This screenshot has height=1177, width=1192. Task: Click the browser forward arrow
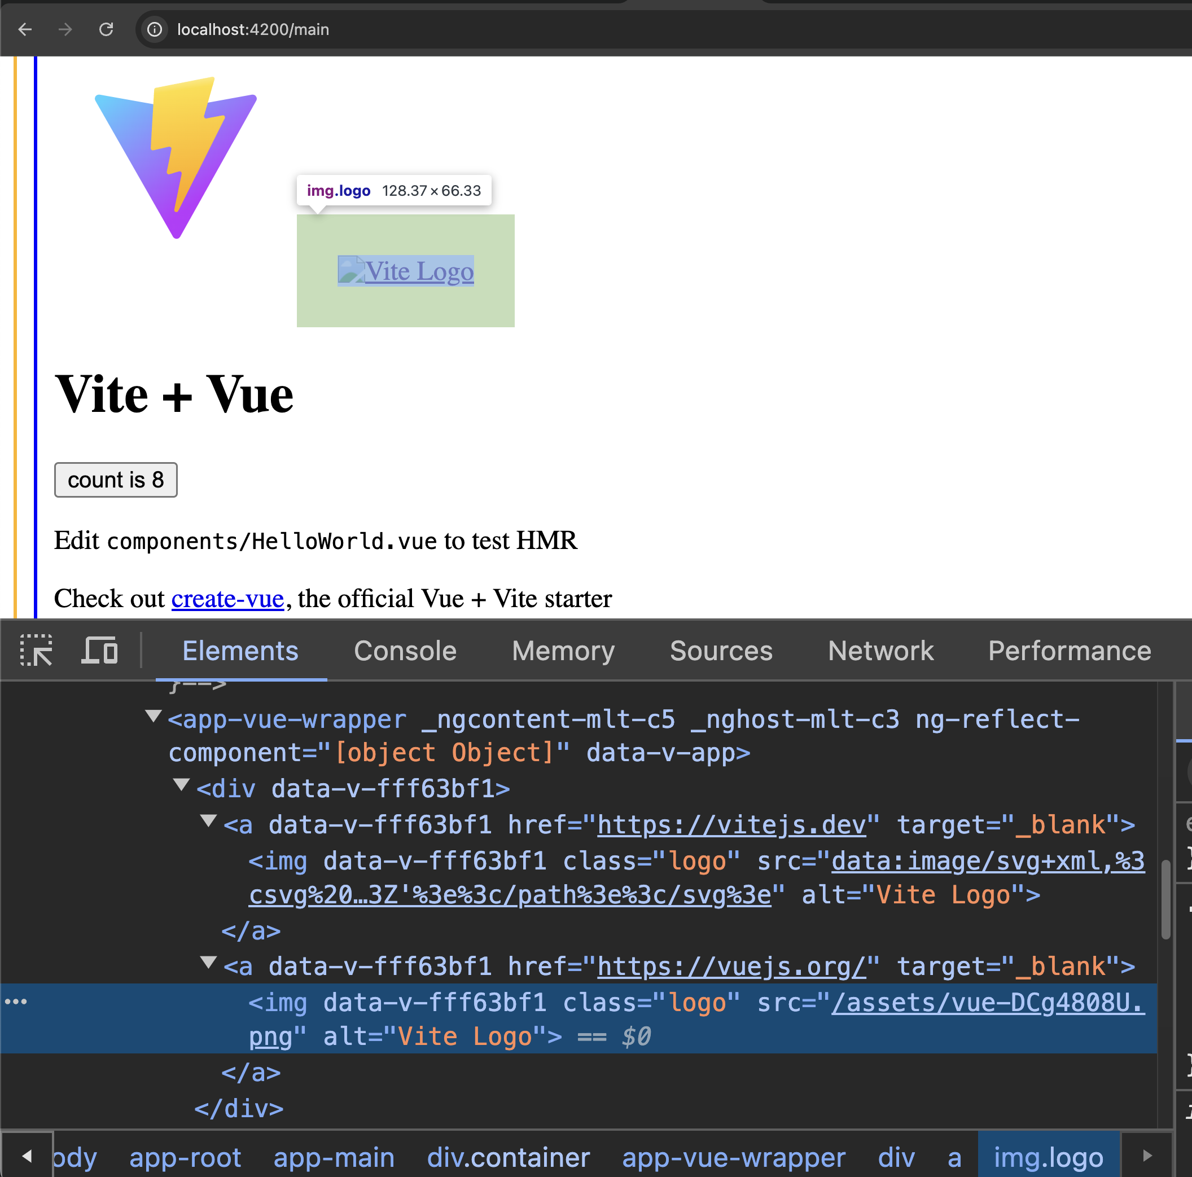(x=64, y=29)
